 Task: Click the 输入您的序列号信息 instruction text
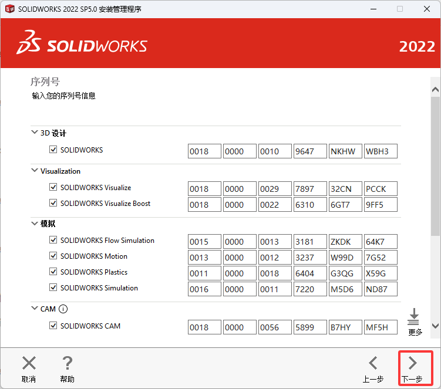click(x=63, y=96)
